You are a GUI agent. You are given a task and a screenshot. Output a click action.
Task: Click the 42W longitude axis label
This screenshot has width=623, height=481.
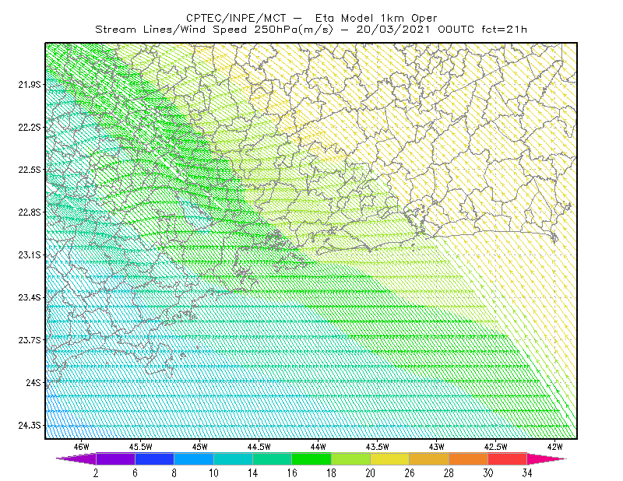point(554,447)
